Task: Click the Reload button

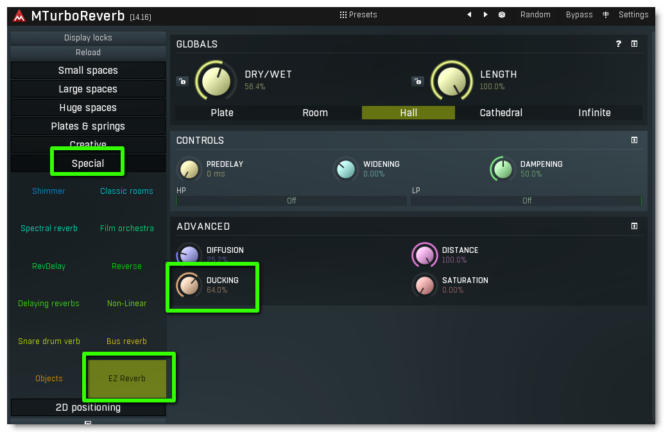Action: 88,52
